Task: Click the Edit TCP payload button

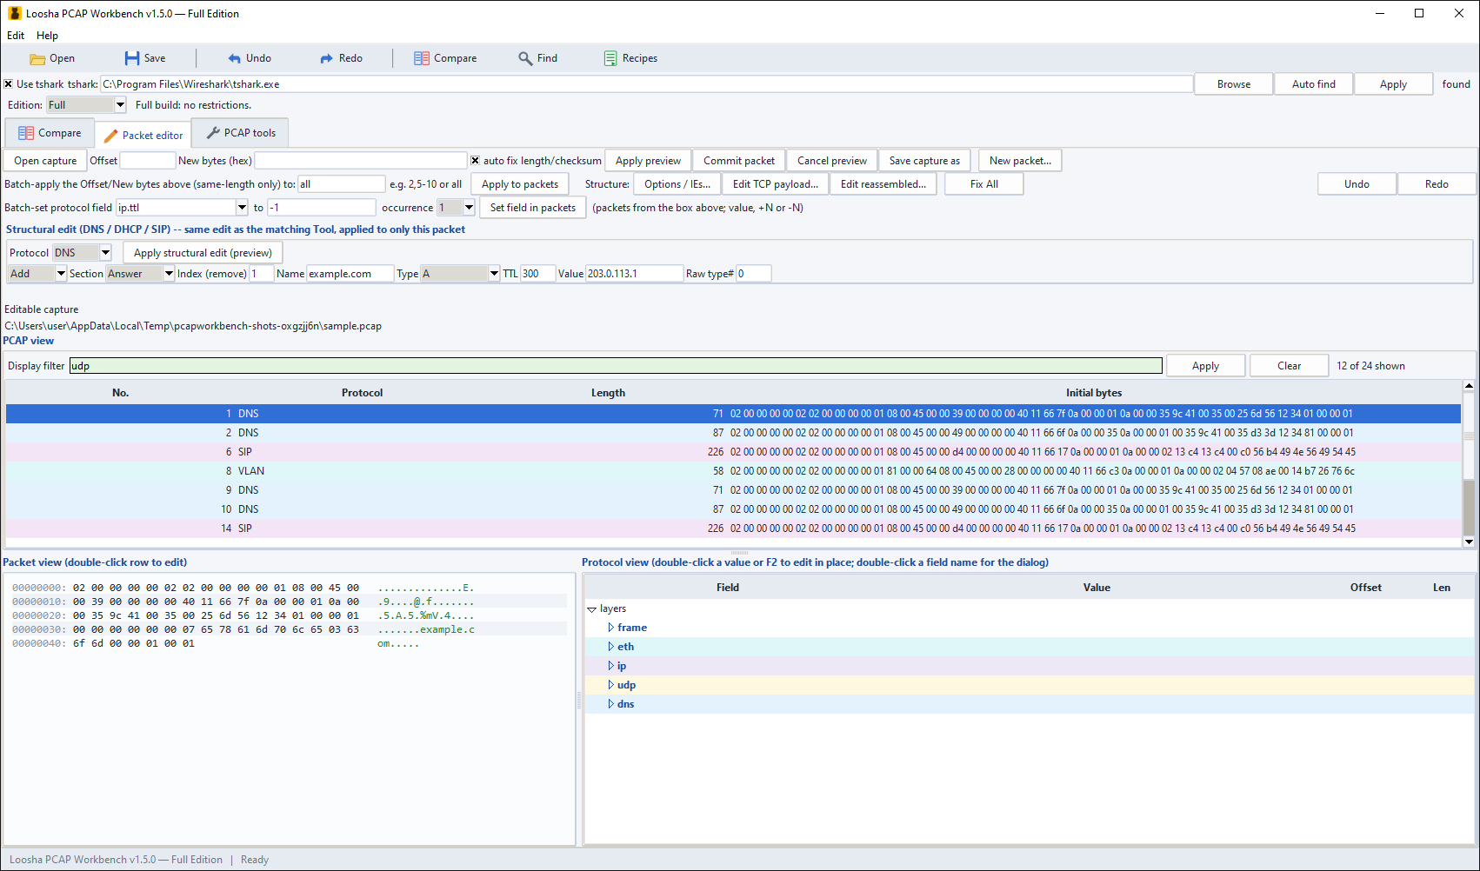Action: 776,184
